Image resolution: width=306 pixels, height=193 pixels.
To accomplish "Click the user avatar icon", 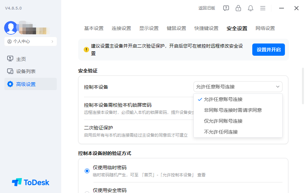I will click(11, 28).
